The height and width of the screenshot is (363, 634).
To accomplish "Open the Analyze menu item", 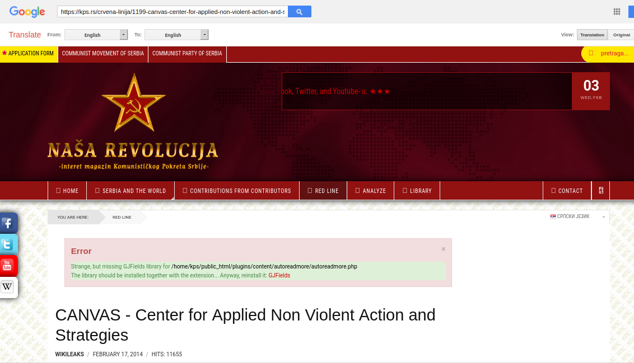I will tap(370, 191).
